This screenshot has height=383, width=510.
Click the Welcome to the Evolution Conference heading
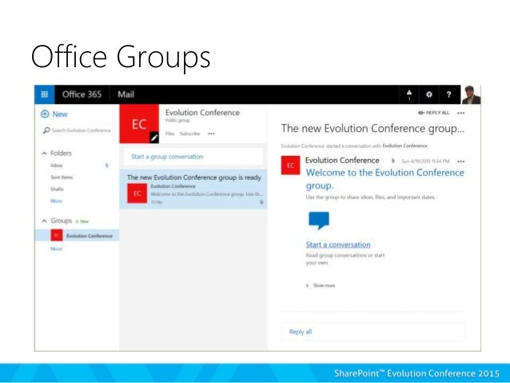coord(385,179)
